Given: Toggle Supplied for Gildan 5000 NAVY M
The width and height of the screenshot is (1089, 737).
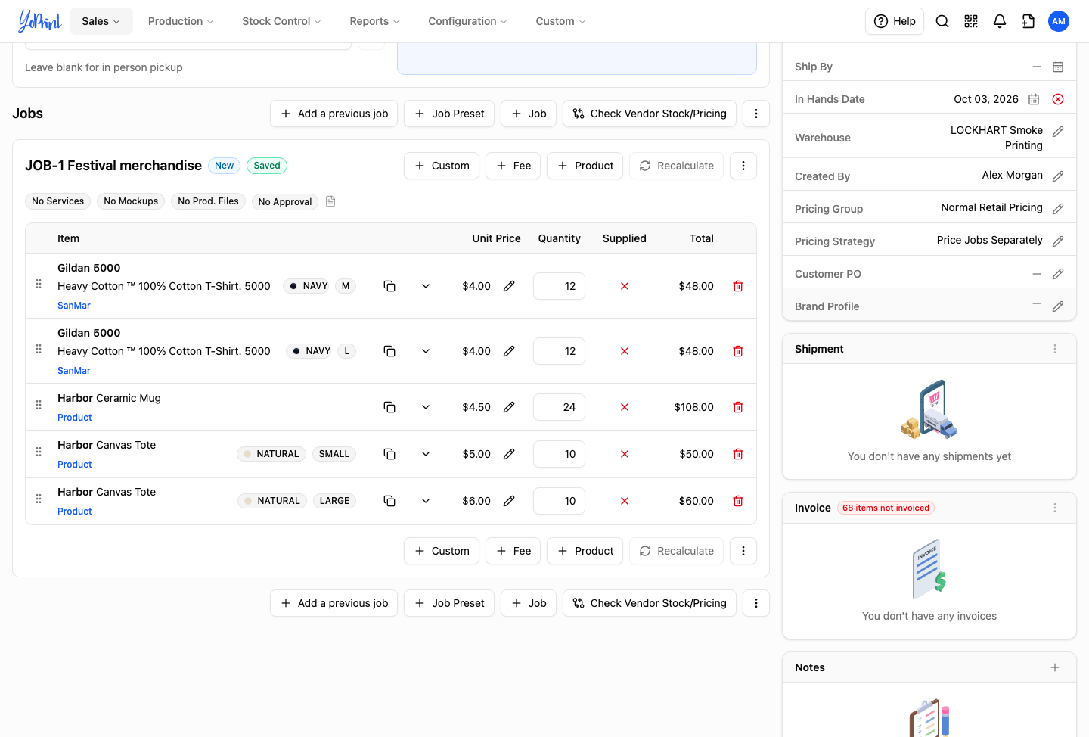Looking at the screenshot, I should point(625,286).
